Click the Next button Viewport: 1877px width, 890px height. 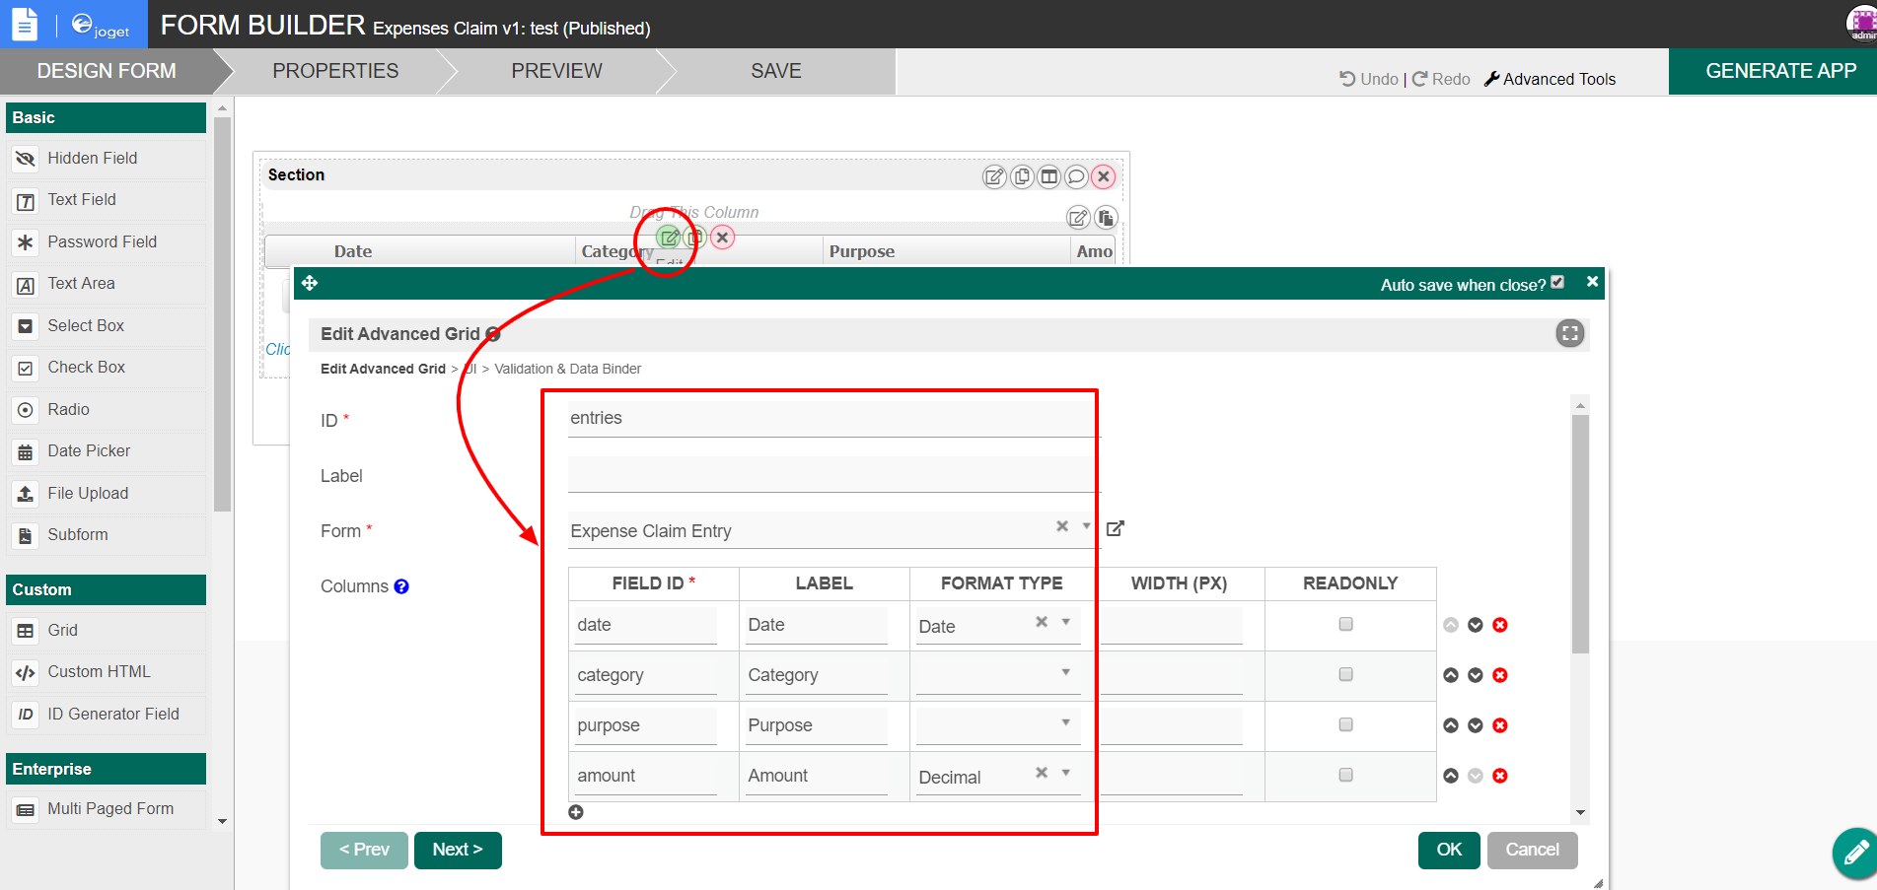[458, 850]
